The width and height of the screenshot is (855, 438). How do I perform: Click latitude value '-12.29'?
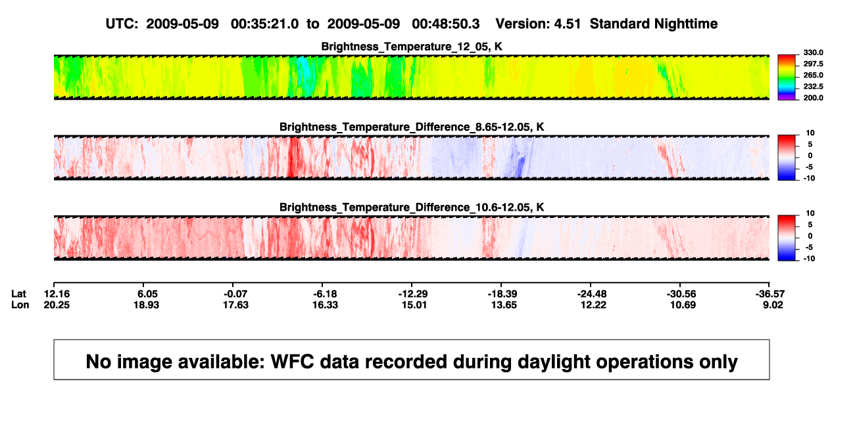[414, 293]
